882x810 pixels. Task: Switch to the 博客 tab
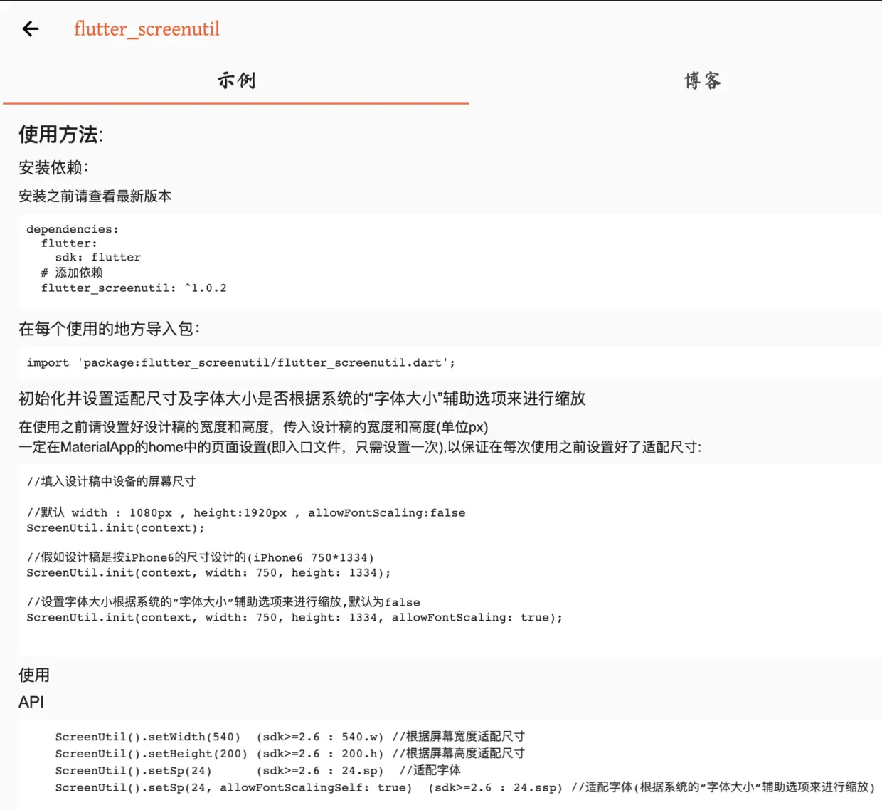[x=703, y=80]
